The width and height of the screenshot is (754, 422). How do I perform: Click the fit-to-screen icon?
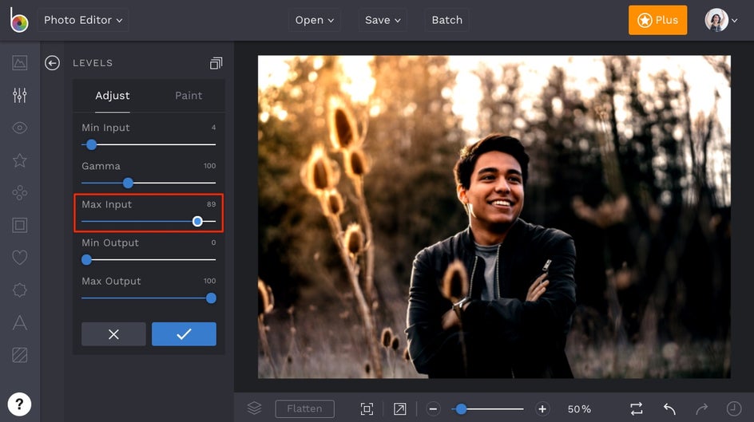point(367,408)
